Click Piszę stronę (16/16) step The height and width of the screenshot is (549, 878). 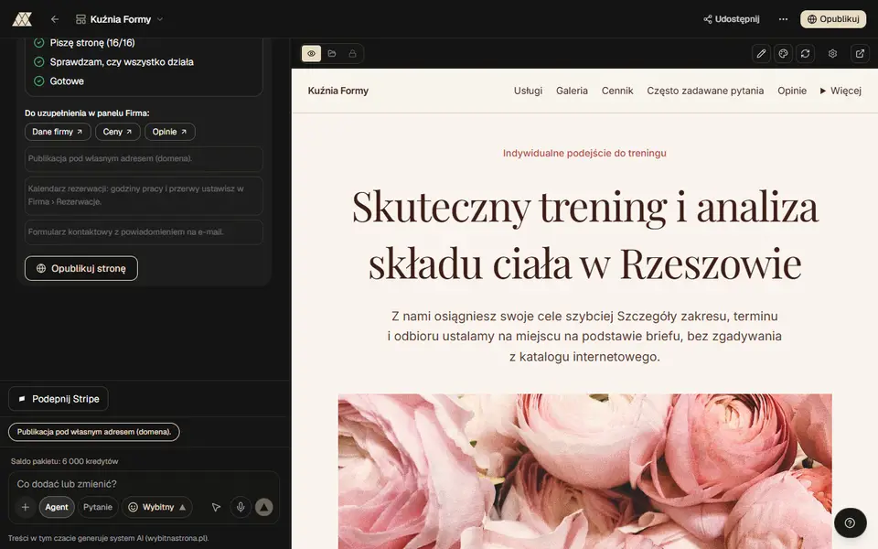point(92,43)
